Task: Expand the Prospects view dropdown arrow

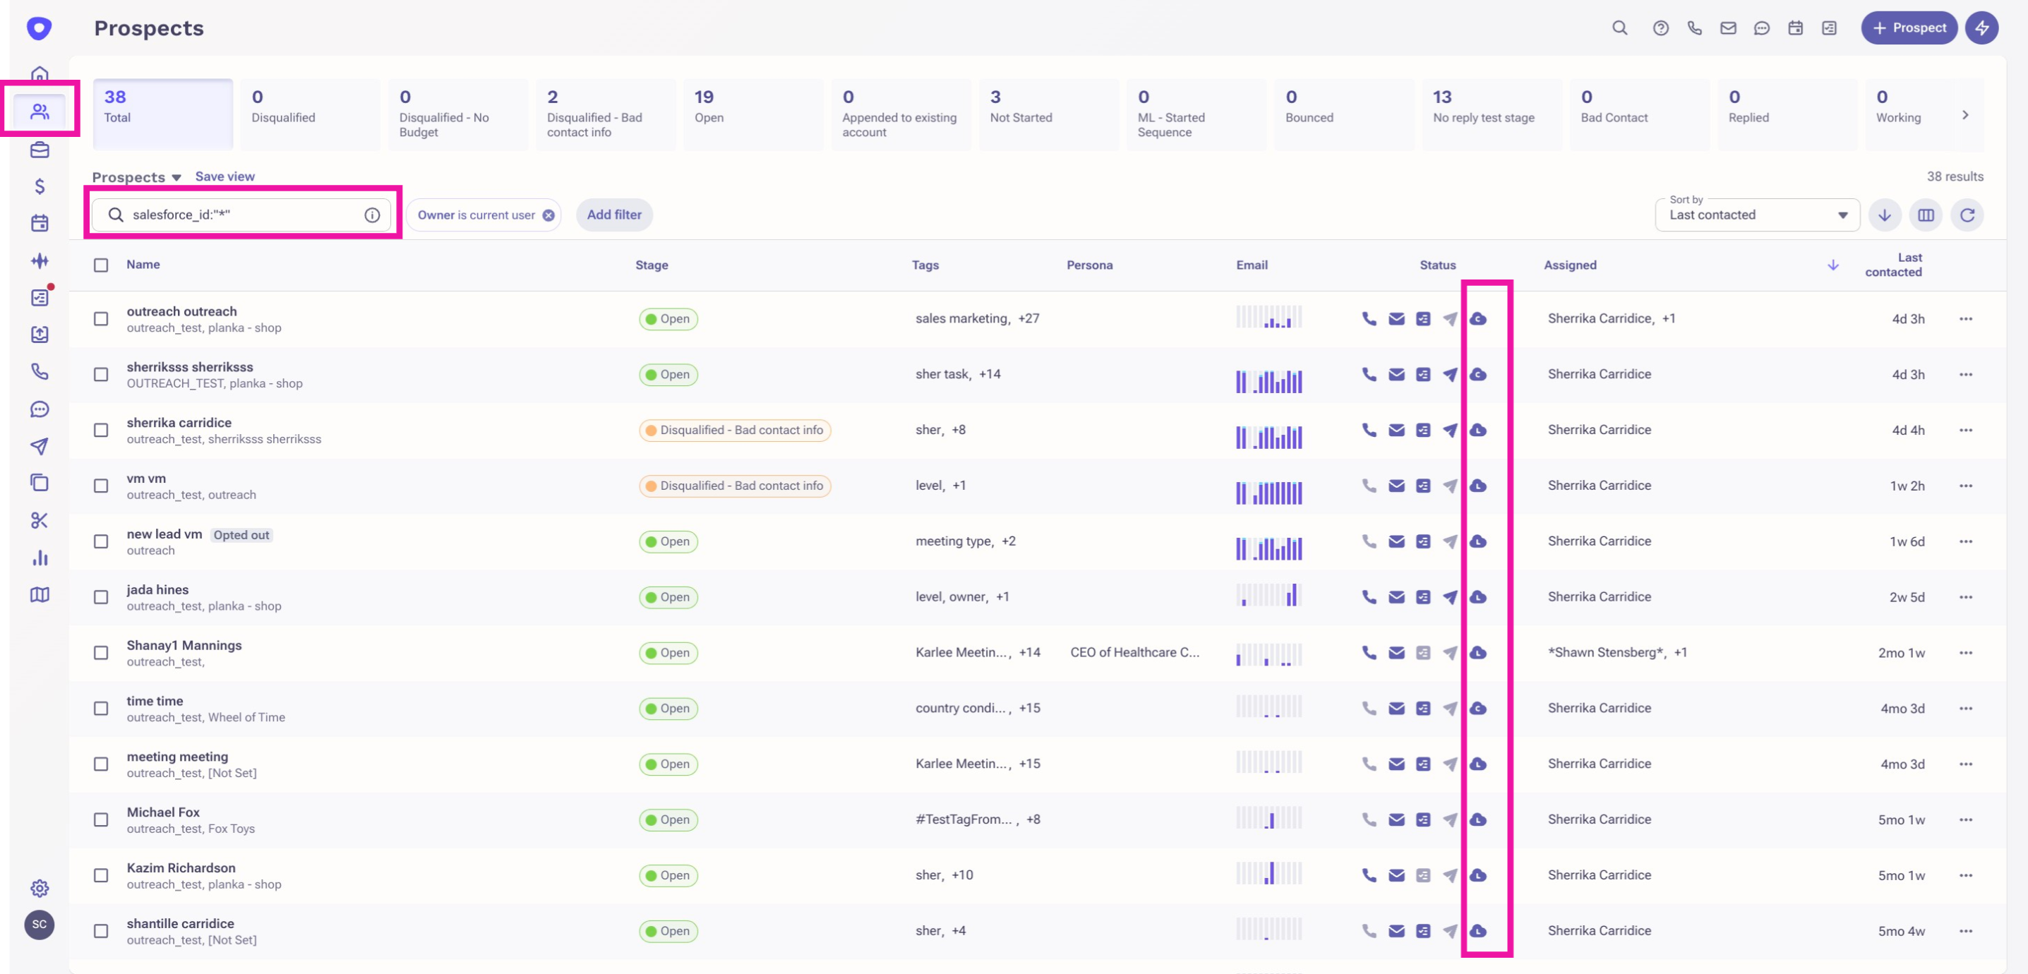Action: [x=176, y=178]
